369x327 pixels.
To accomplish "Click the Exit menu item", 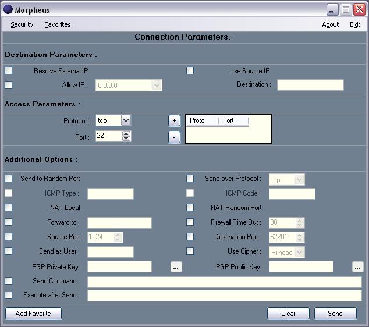I will 355,24.
